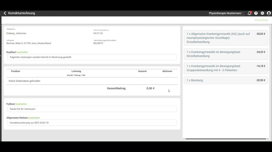Click the Position column header
Viewport: 272px width, 152px height.
click(16, 71)
